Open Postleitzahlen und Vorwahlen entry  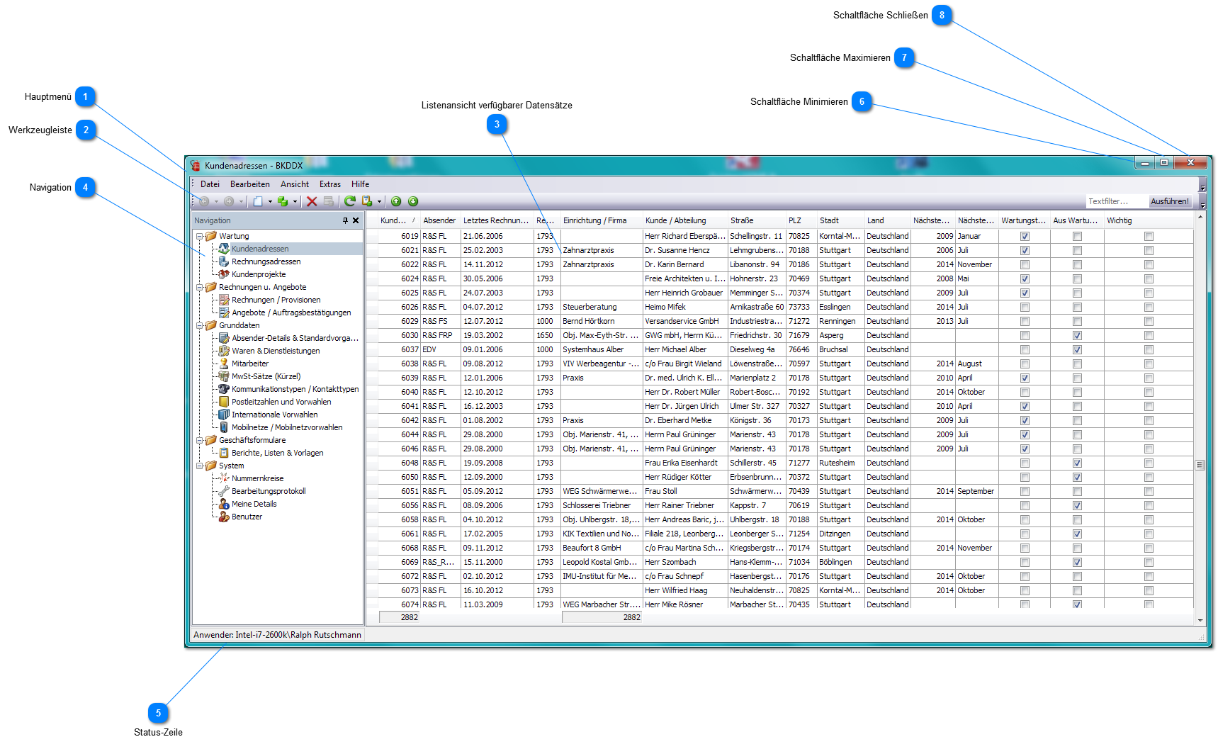pos(281,402)
